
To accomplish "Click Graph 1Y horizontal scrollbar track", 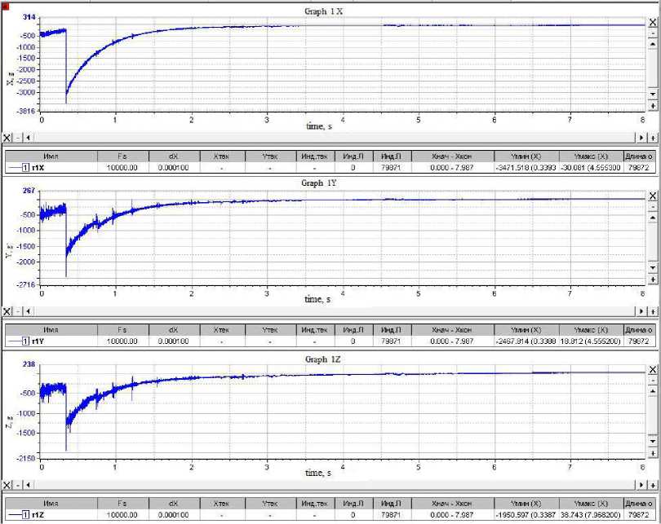I will (335, 311).
